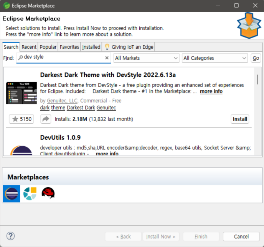
Task: View the Installed tab
Action: 91,47
